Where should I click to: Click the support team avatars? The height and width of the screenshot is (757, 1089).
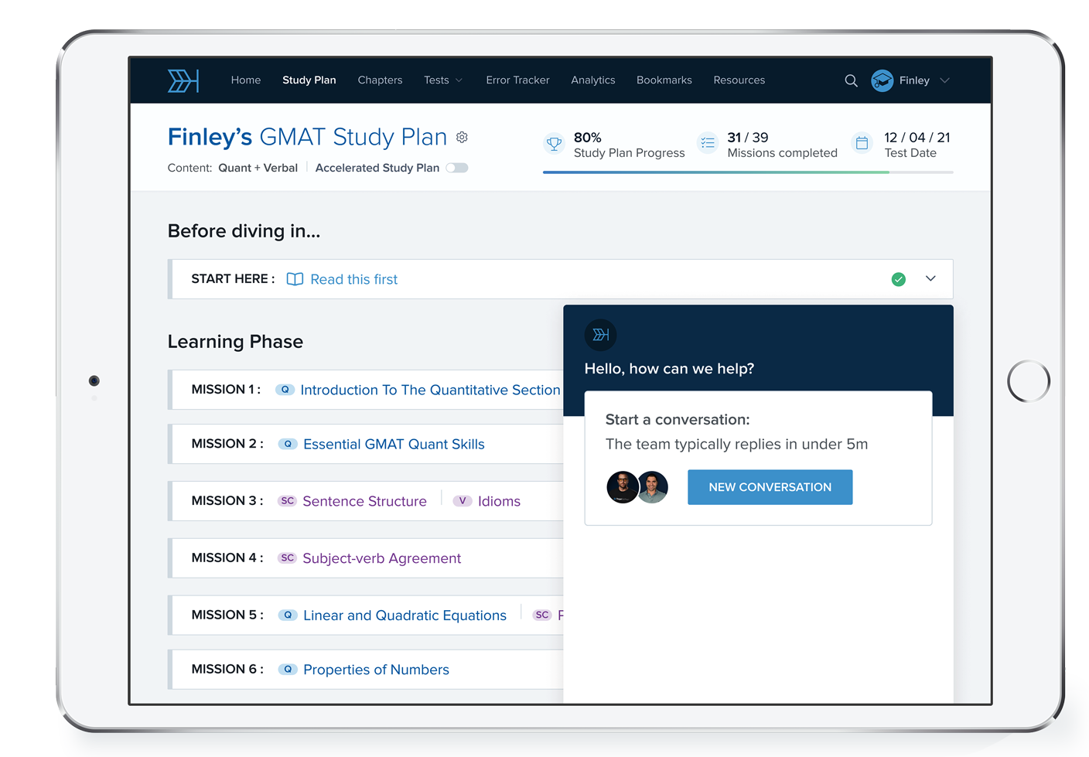click(637, 487)
